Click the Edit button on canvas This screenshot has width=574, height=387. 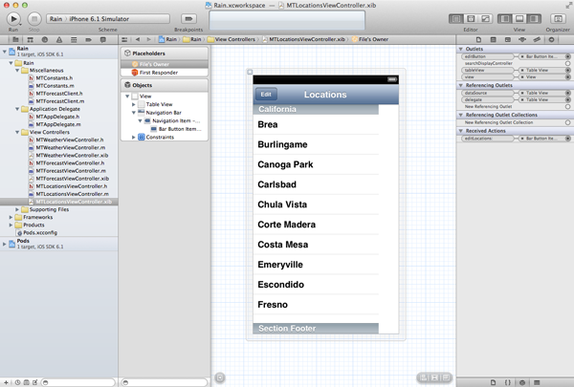(x=266, y=95)
